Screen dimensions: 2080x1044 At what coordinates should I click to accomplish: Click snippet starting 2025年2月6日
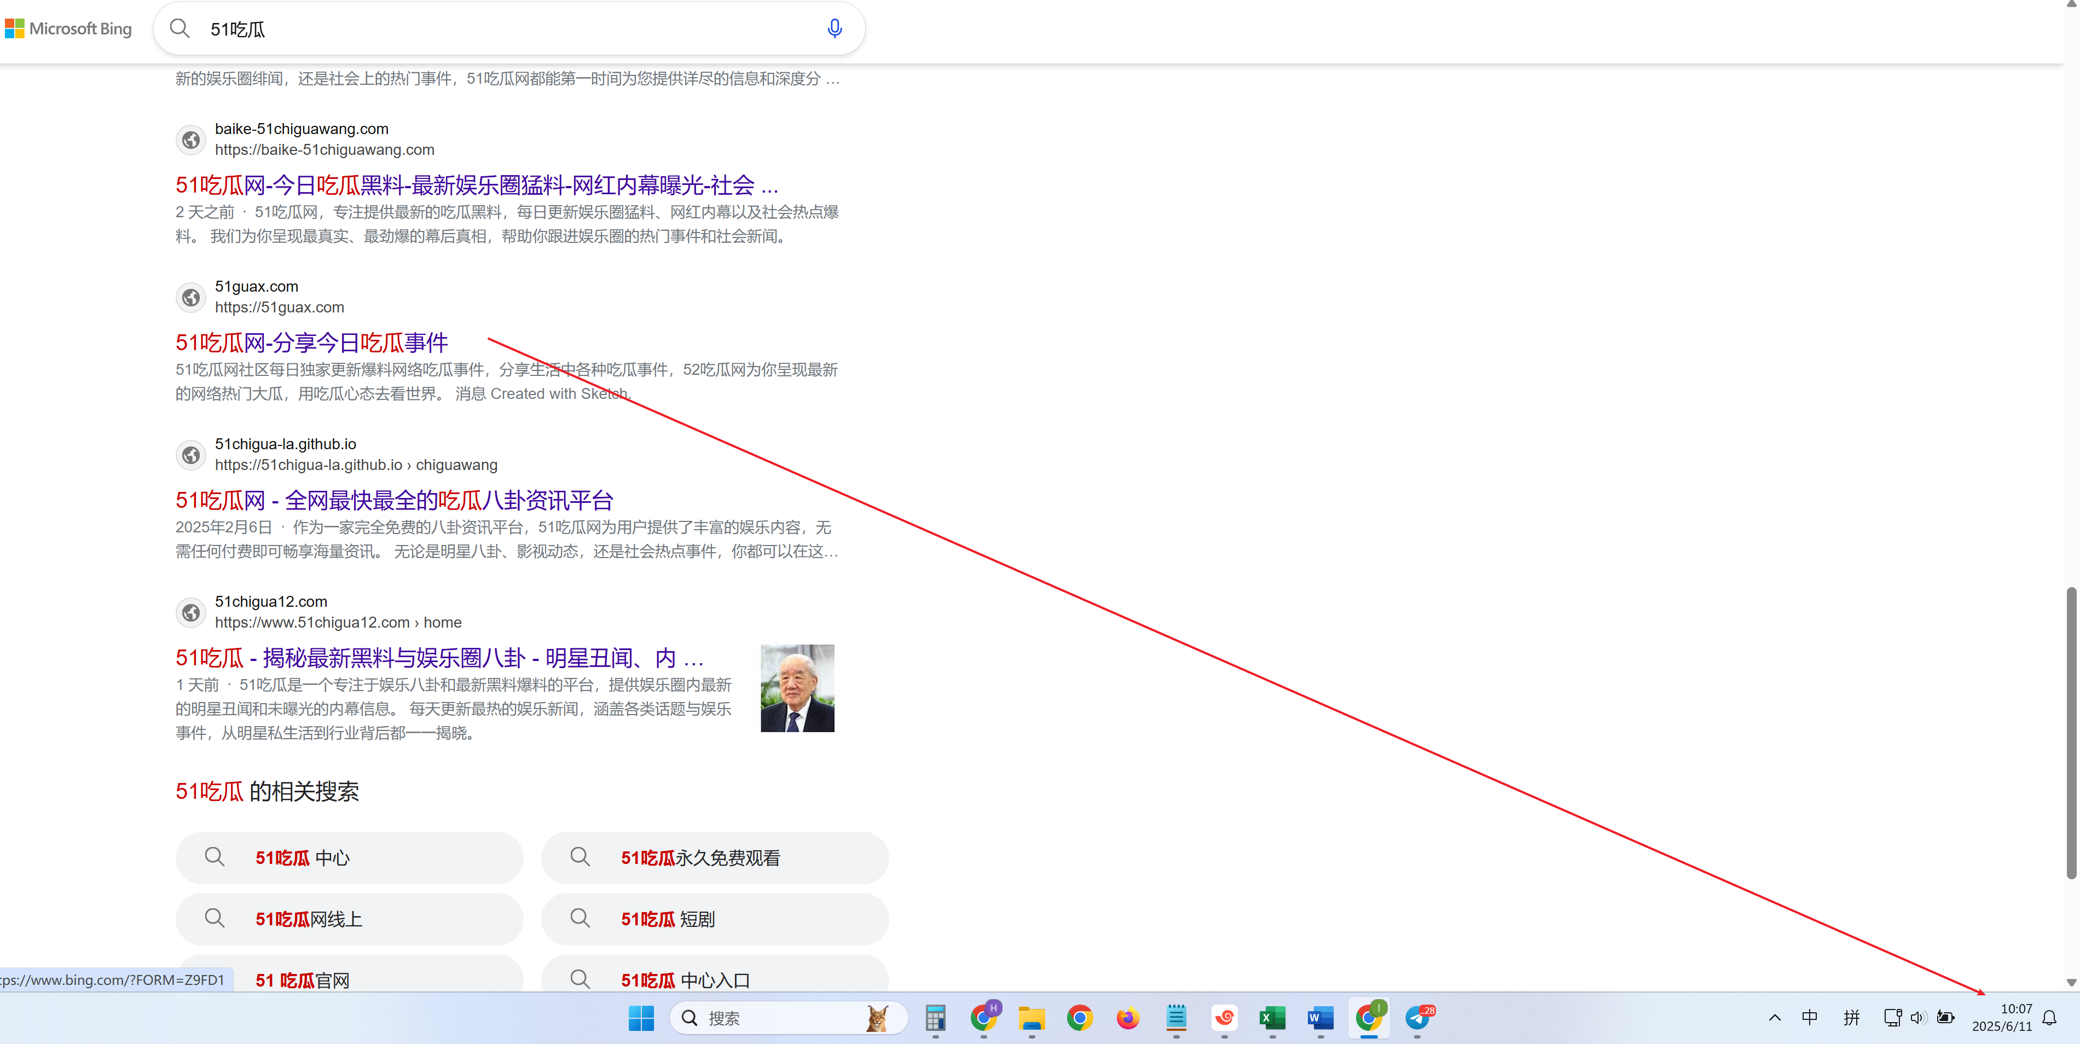click(x=507, y=538)
